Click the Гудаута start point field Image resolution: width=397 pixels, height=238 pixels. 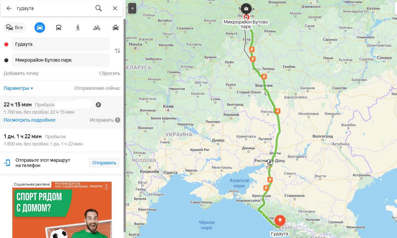(x=61, y=44)
